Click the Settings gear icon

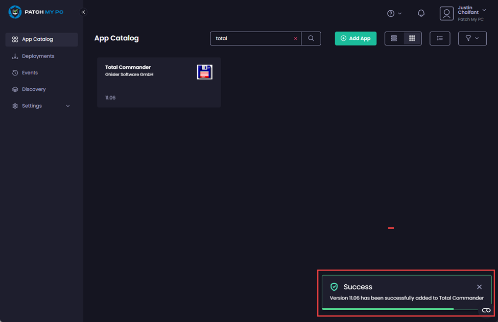(15, 106)
